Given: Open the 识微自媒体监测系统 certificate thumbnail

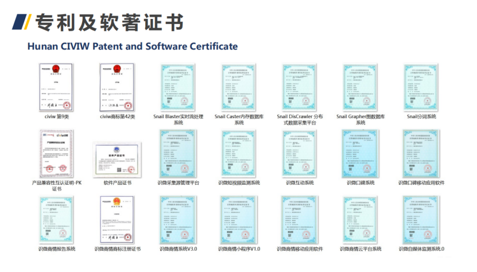Looking at the screenshot, I should pos(421,220).
